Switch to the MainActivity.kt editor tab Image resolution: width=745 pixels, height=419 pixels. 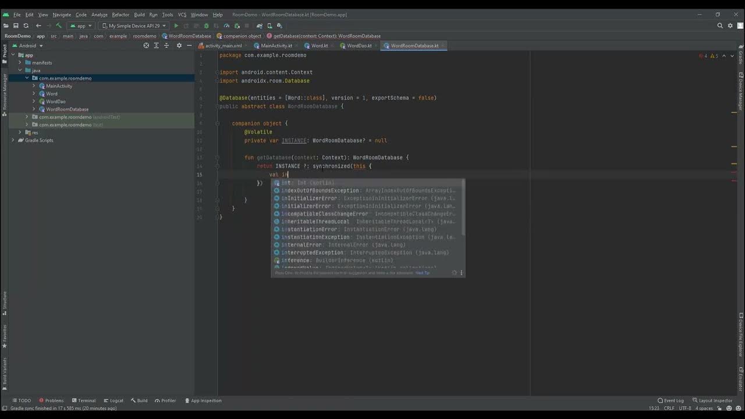click(x=275, y=45)
